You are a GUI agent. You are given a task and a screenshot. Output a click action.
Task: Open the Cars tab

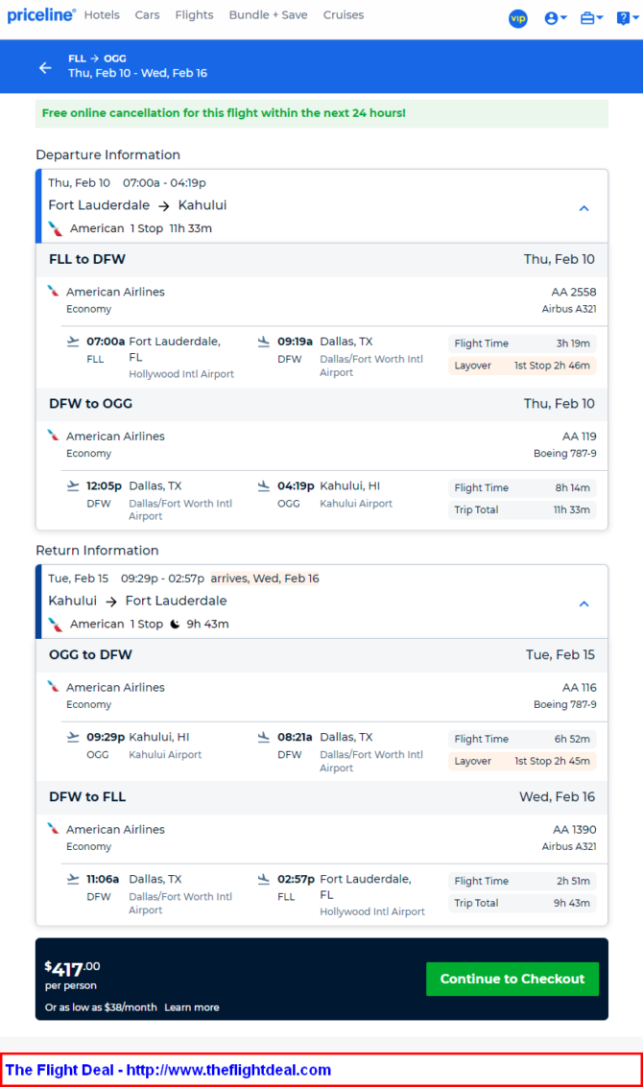coord(147,15)
